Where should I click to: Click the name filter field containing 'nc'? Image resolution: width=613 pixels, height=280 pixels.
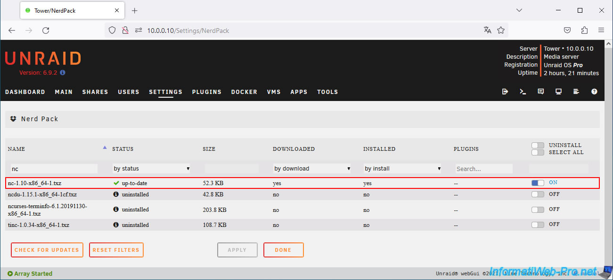pos(54,168)
